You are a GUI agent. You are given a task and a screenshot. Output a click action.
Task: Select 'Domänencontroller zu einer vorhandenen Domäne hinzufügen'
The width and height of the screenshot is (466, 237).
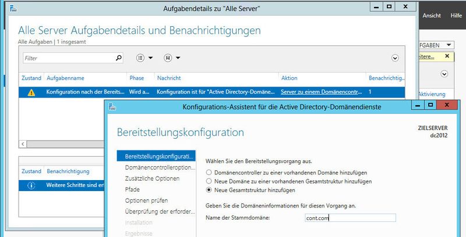click(x=209, y=173)
